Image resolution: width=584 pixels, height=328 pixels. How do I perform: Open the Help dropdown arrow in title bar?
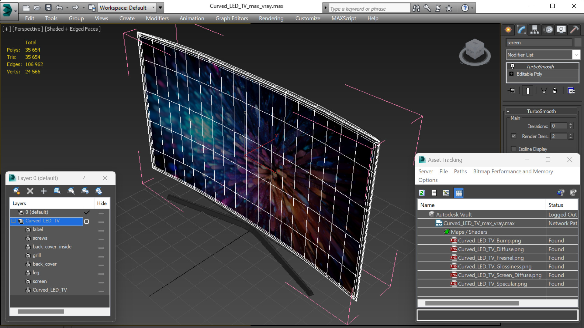coord(472,8)
